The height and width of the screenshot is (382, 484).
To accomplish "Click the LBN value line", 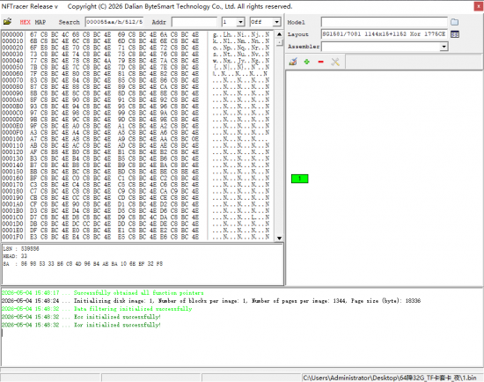I will click(21, 248).
